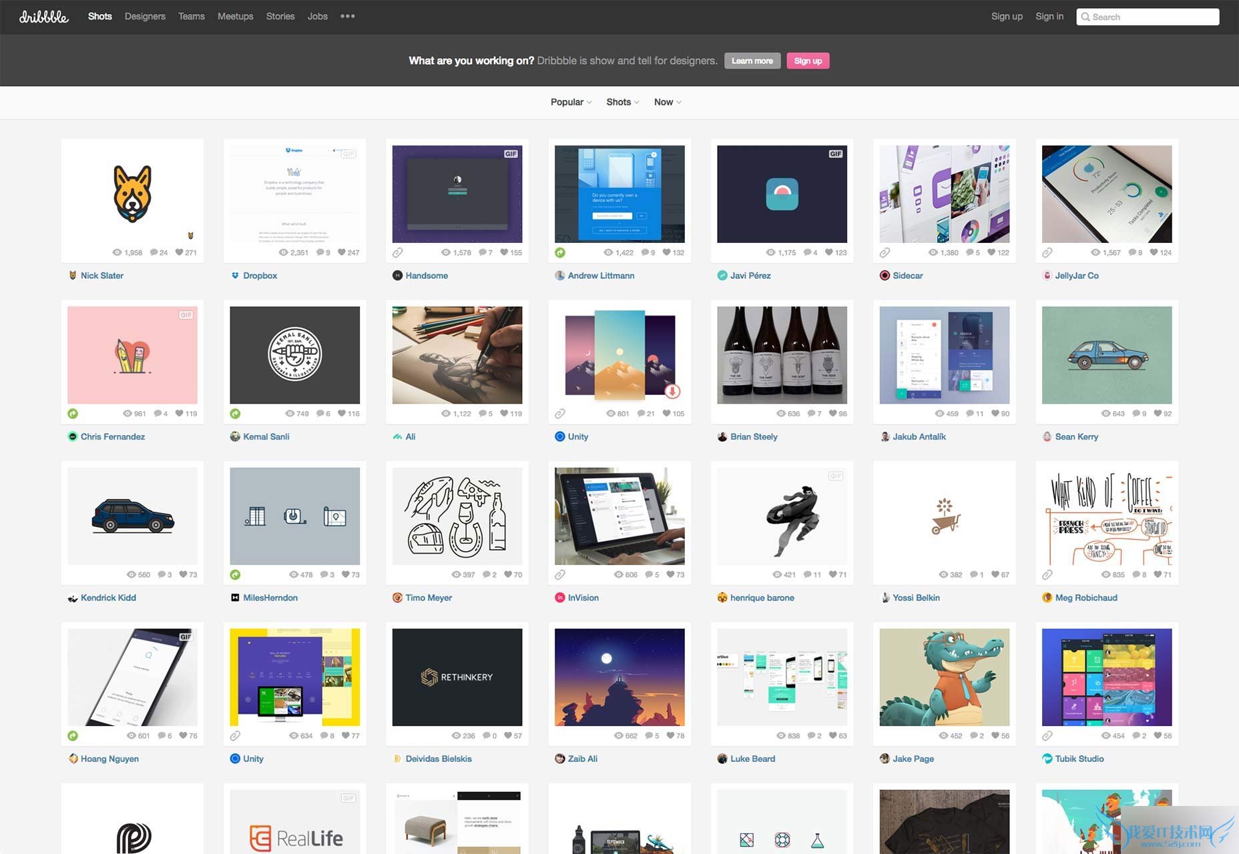Viewport: 1239px width, 854px height.
Task: Open the Meetups nav item
Action: click(236, 16)
